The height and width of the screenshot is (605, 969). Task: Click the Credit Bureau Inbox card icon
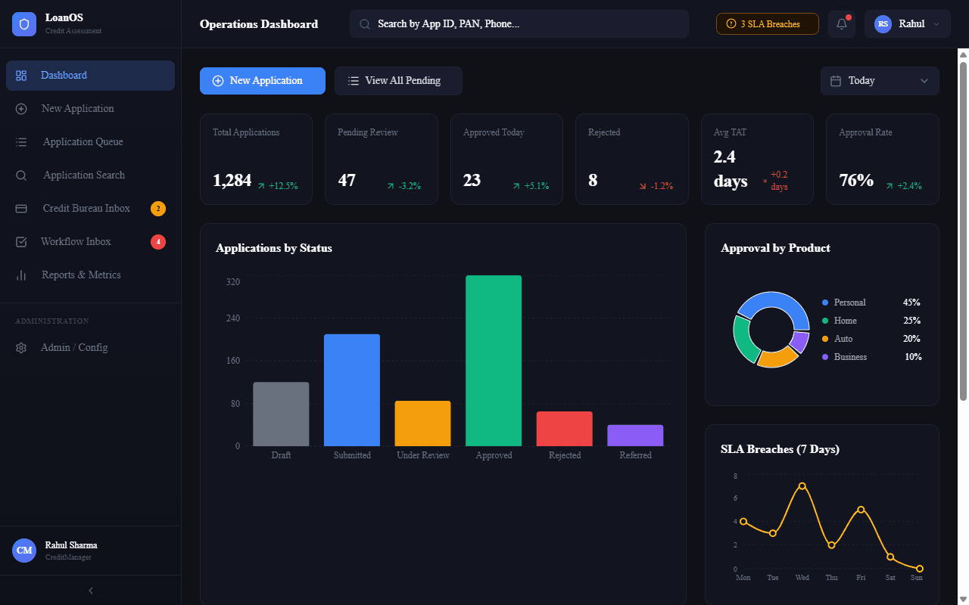(21, 209)
